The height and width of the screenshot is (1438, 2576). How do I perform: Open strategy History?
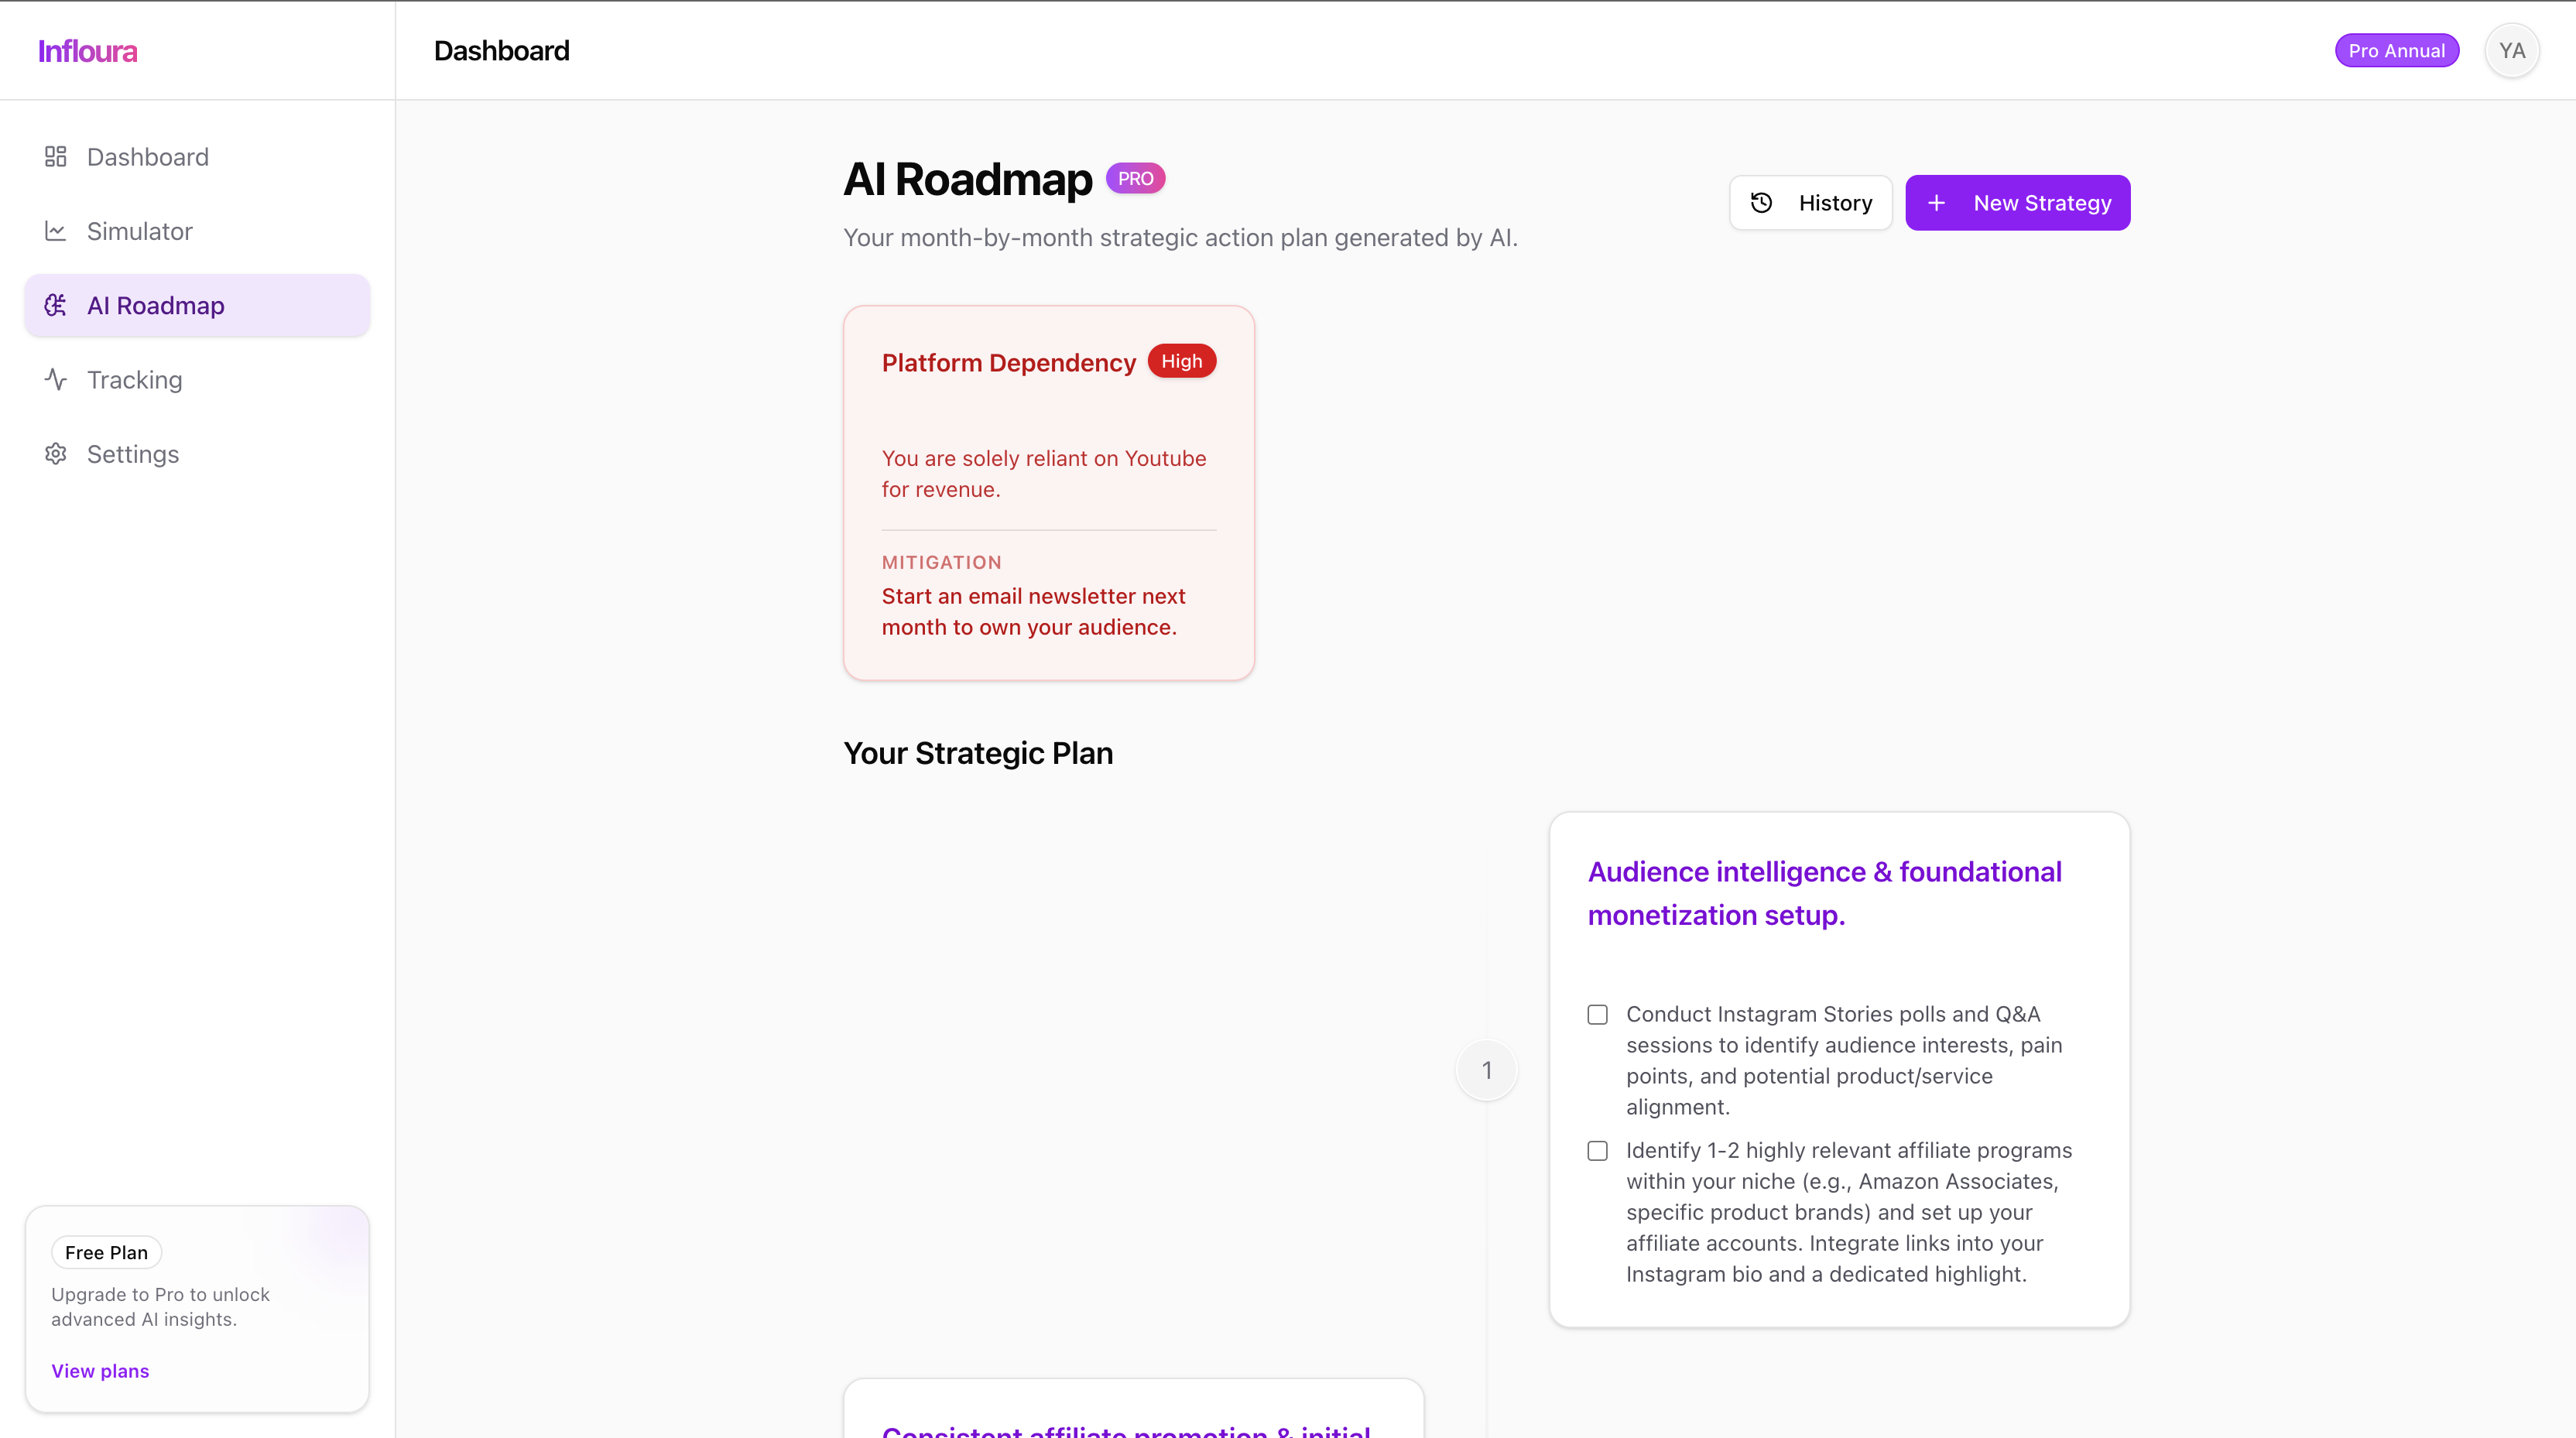tap(1811, 203)
